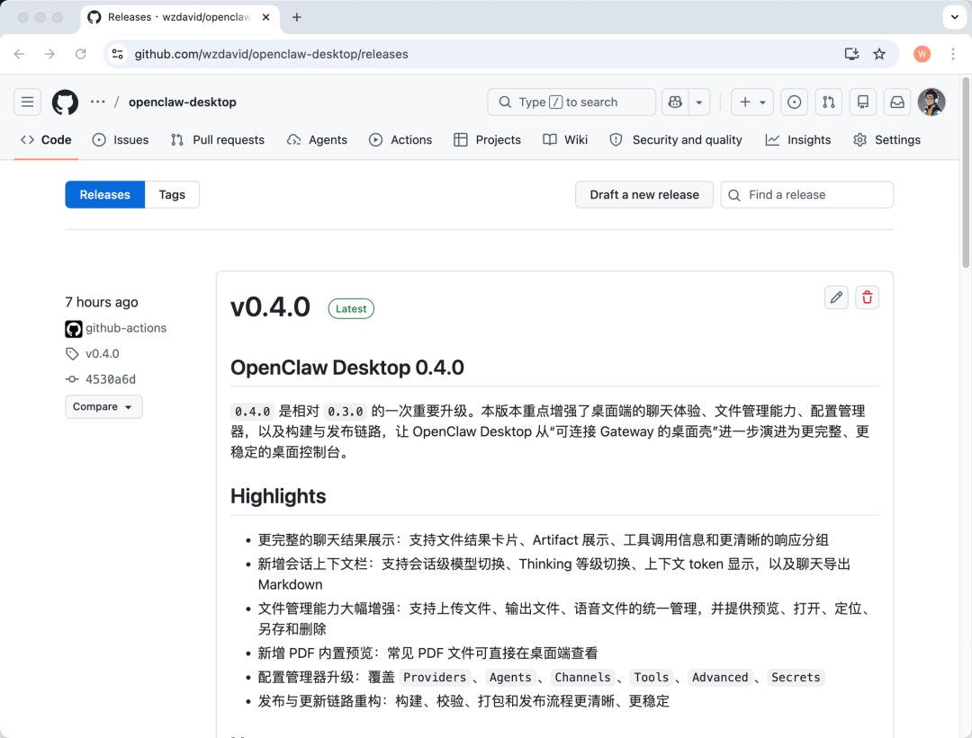Click the OpenClaw Desktop 0.4.0 heading
This screenshot has height=738, width=972.
click(x=347, y=368)
